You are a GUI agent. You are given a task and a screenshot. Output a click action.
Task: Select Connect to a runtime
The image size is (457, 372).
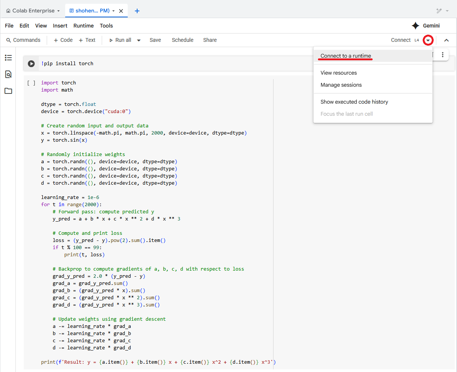pos(345,56)
